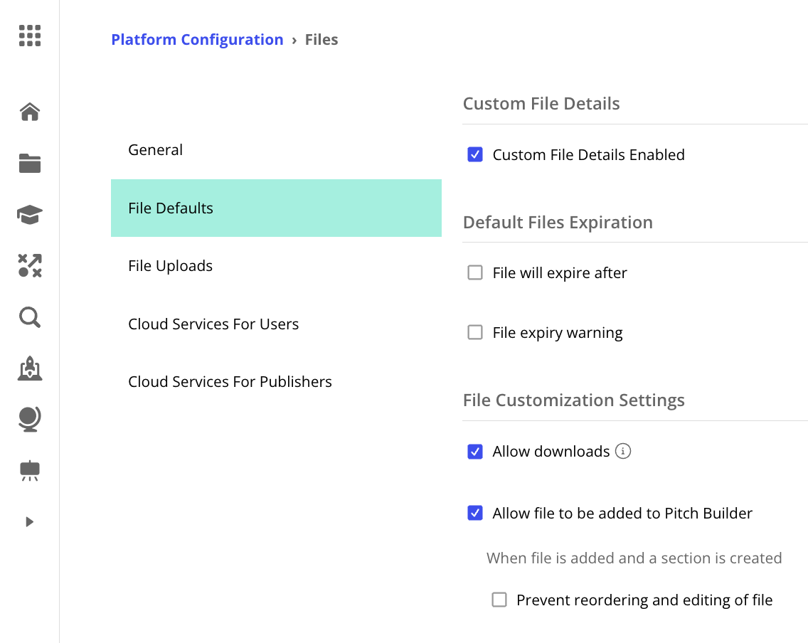Image resolution: width=808 pixels, height=643 pixels.
Task: Click the graduation cap learning icon
Action: point(30,214)
